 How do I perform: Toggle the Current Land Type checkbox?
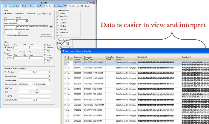[x=38, y=14]
